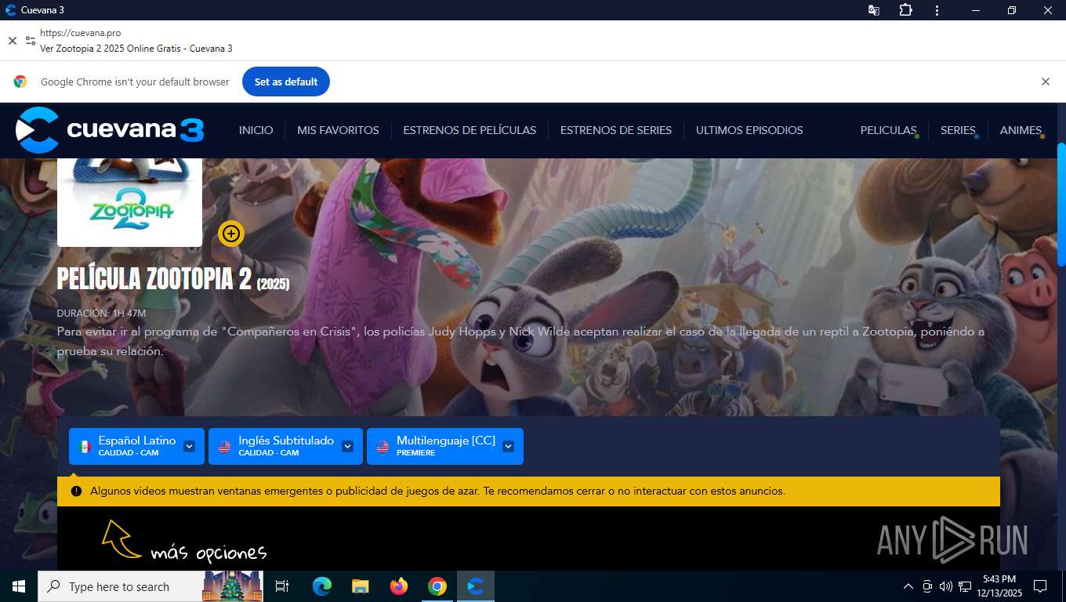Open network status icon in system tray
The width and height of the screenshot is (1066, 602).
[x=965, y=586]
